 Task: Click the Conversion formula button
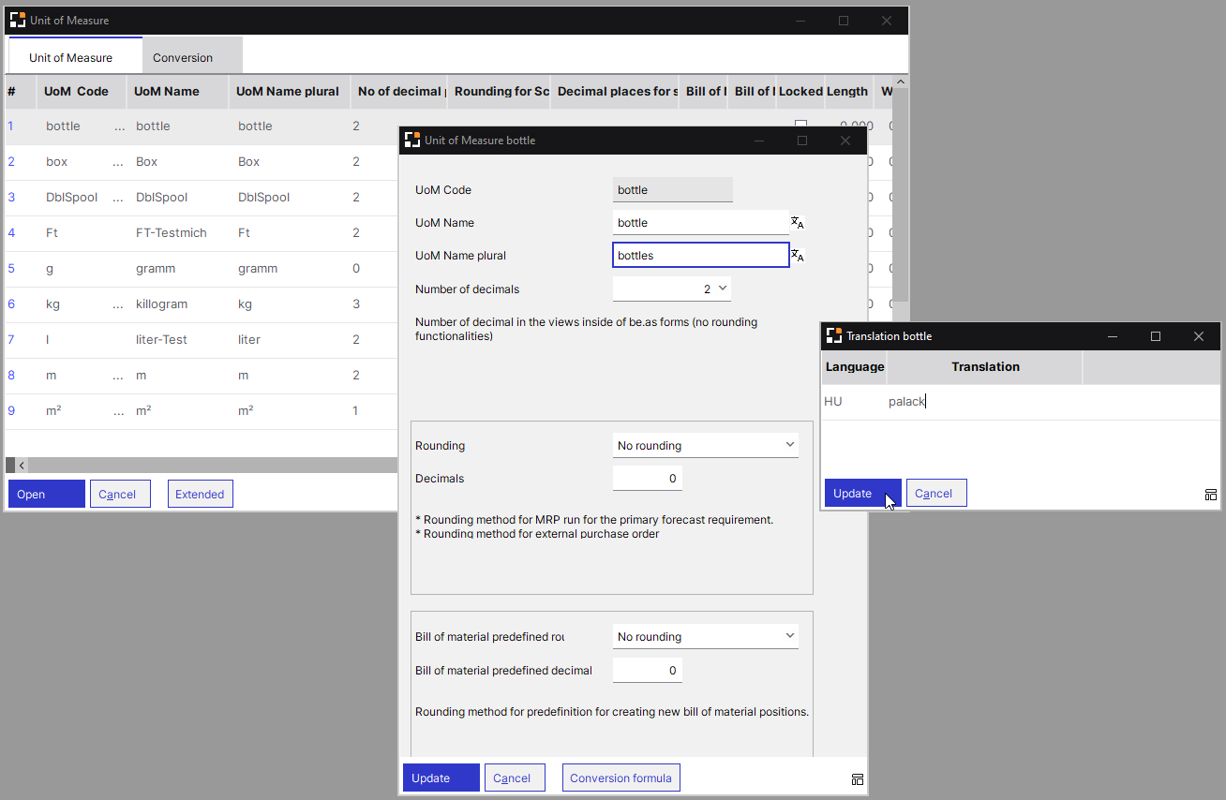coord(620,778)
